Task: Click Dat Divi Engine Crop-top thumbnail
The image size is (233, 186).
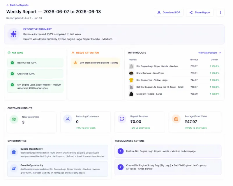Action: click(131, 87)
